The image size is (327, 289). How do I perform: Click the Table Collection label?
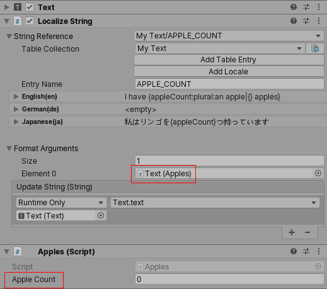[x=50, y=49]
